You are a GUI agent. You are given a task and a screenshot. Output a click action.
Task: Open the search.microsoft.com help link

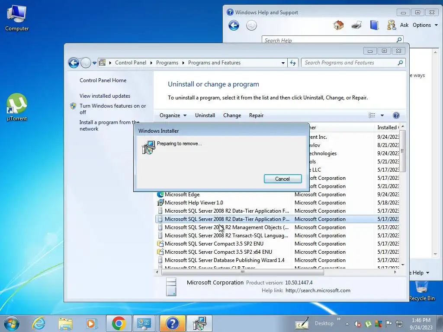318,290
